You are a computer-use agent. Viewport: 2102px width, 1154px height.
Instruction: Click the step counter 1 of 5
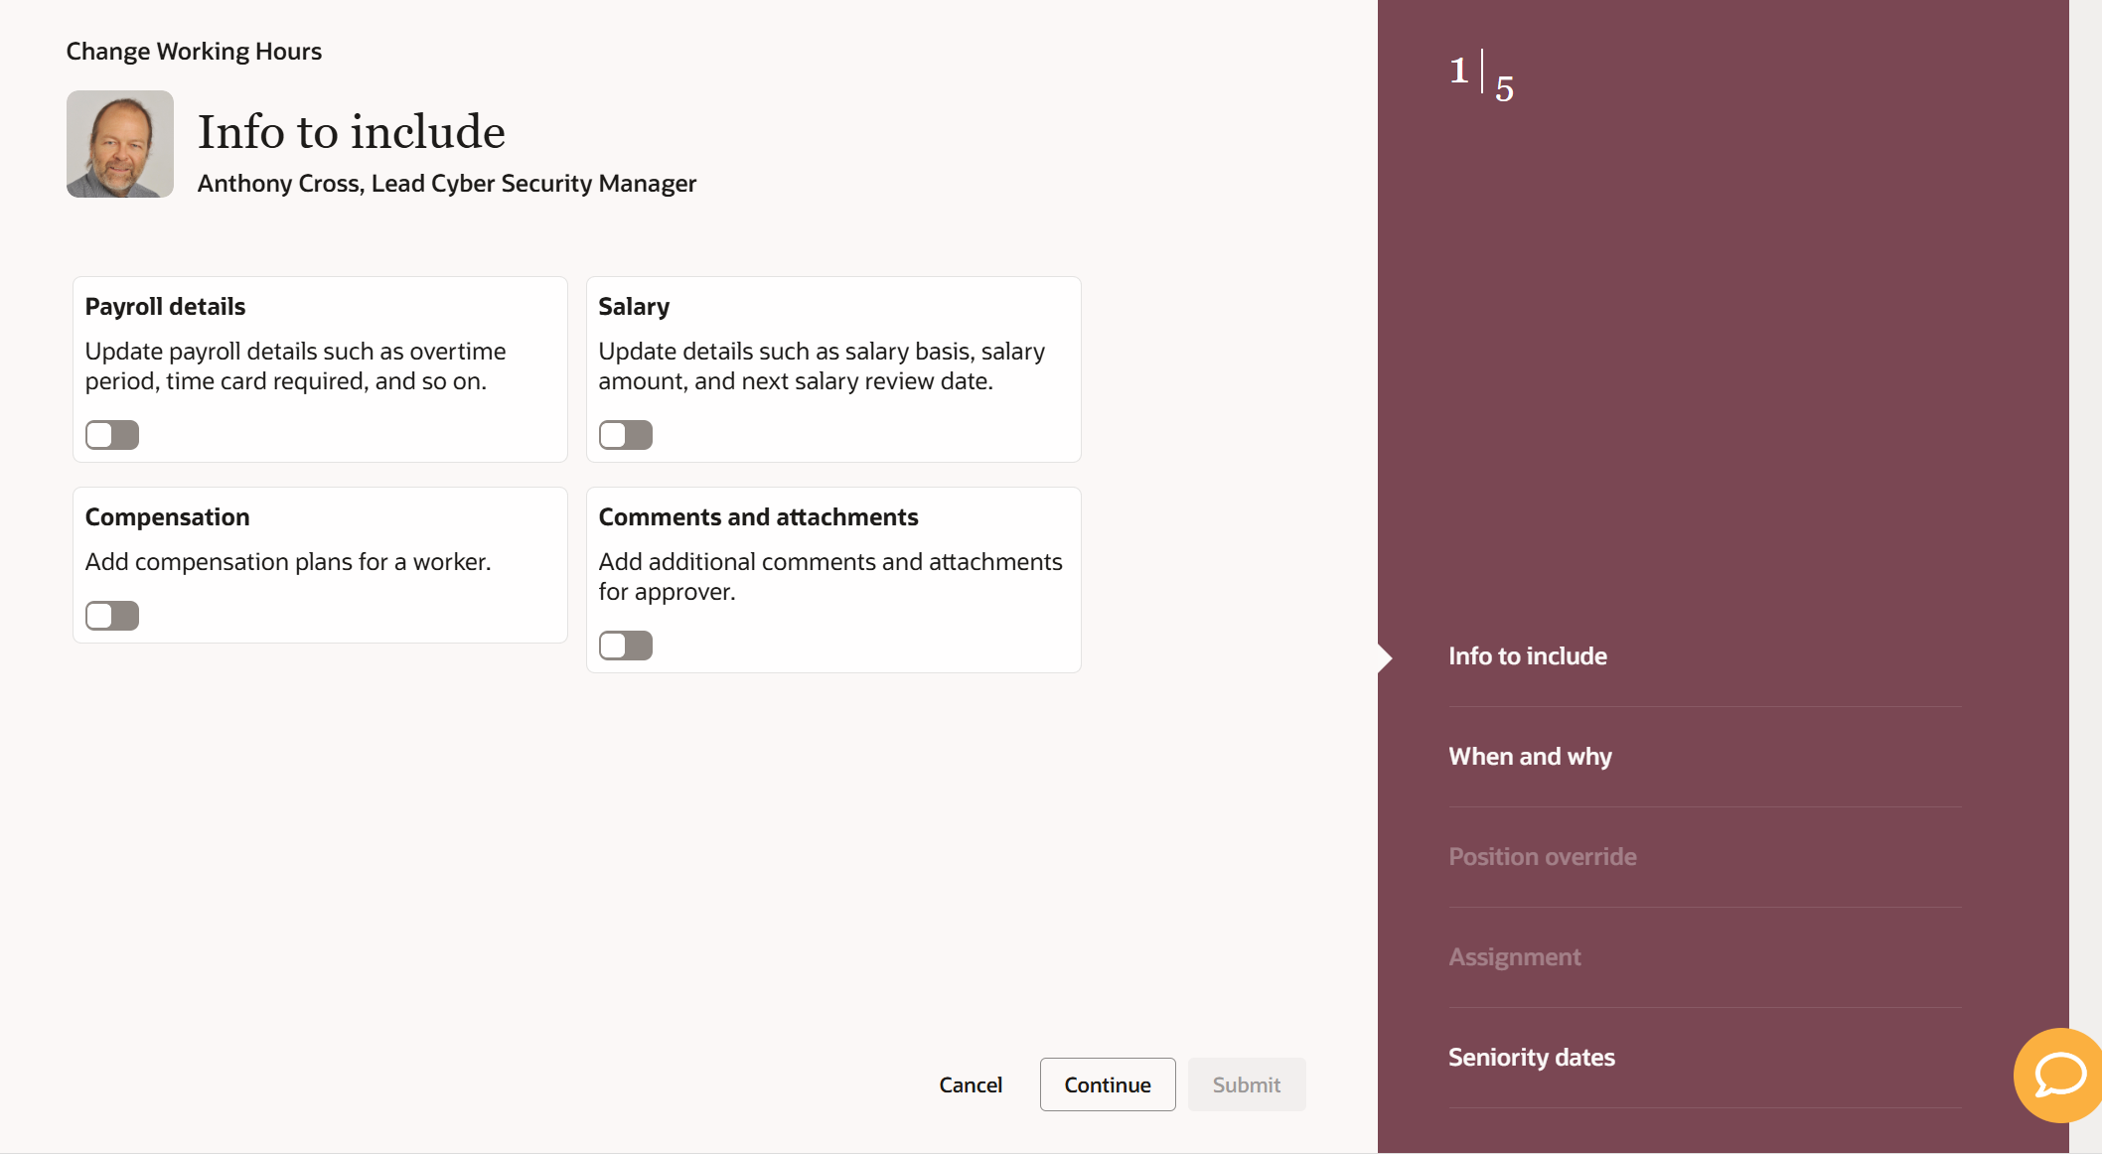tap(1481, 76)
